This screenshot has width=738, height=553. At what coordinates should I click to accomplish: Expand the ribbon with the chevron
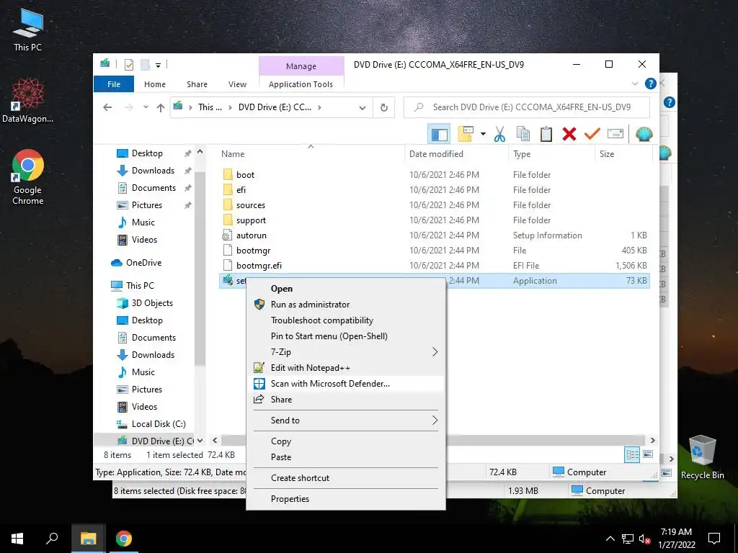[635, 84]
